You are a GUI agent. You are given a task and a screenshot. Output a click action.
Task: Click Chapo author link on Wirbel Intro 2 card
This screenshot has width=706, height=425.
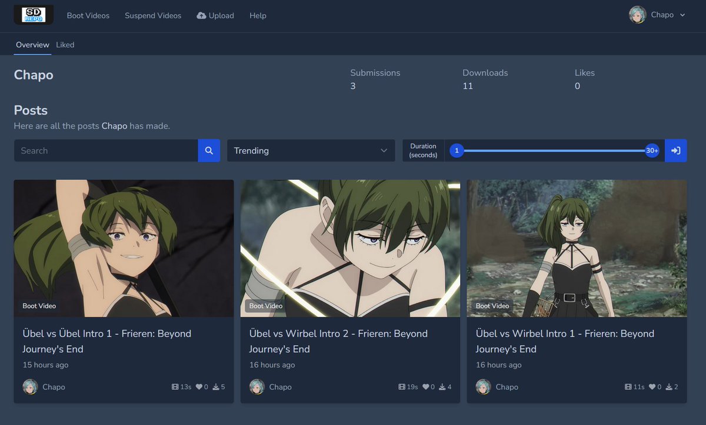[280, 387]
